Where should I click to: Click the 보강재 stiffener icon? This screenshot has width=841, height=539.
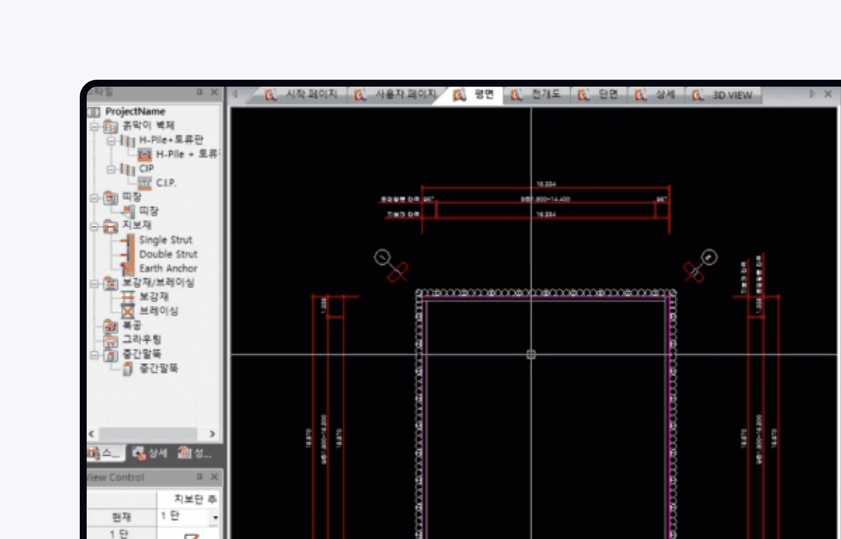click(127, 297)
